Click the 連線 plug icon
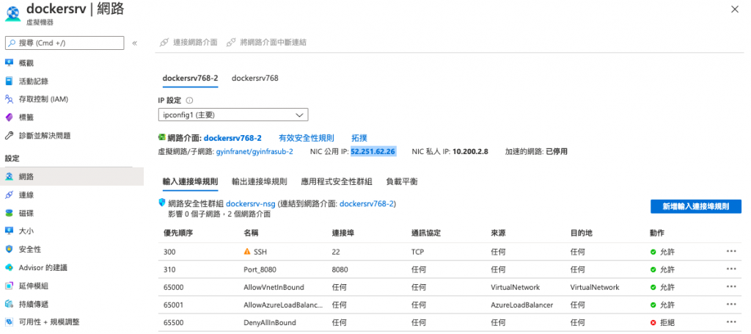The width and height of the screenshot is (751, 334). (x=9, y=195)
